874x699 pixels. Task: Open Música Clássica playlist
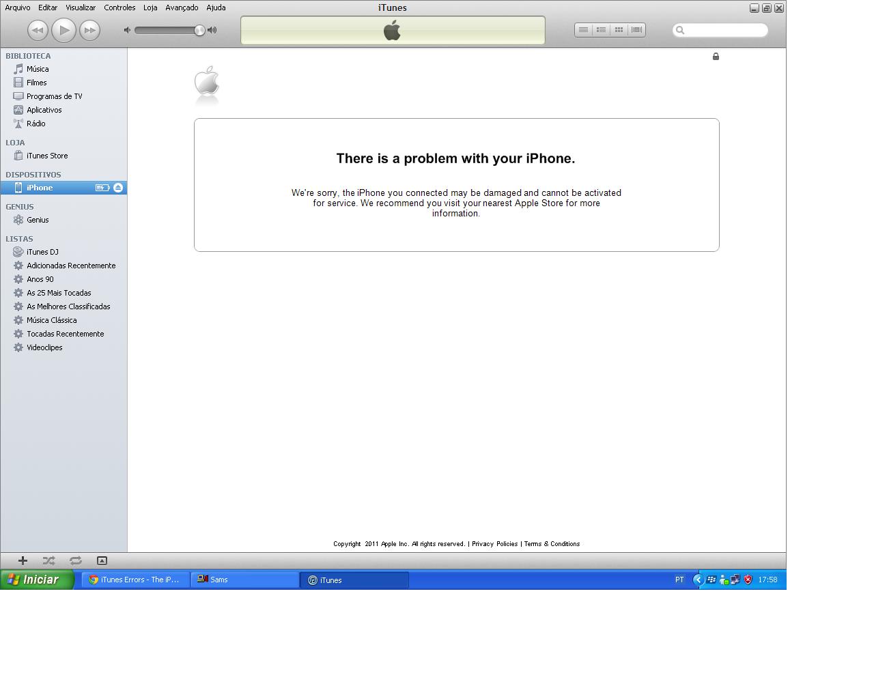click(64, 320)
